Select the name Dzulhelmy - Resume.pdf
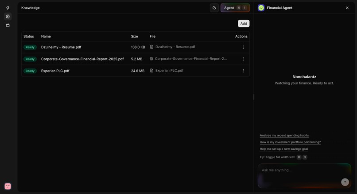357x194 pixels. coord(61,47)
